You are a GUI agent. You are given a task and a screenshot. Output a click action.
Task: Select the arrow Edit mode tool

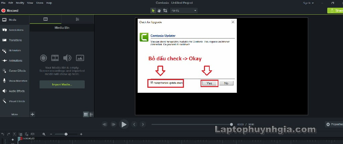click(x=153, y=10)
